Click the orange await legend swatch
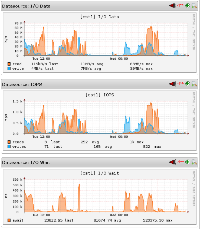The image size is (200, 229). pyautogui.click(x=9, y=220)
